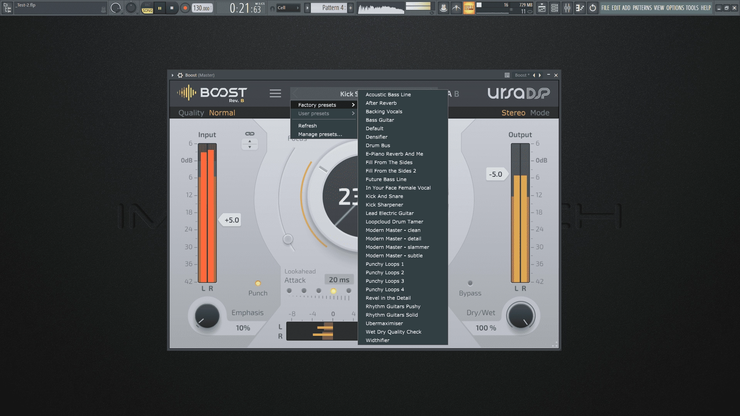Change the Stereo Mode setting
The image size is (740, 416).
tap(513, 113)
